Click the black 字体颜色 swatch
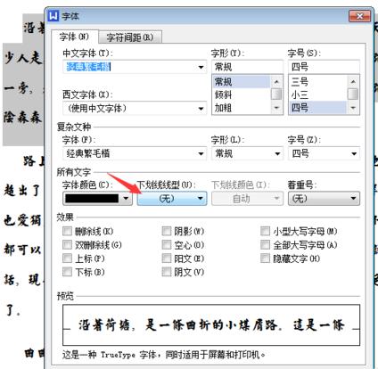Screen dimensions: 378x369 (92, 198)
